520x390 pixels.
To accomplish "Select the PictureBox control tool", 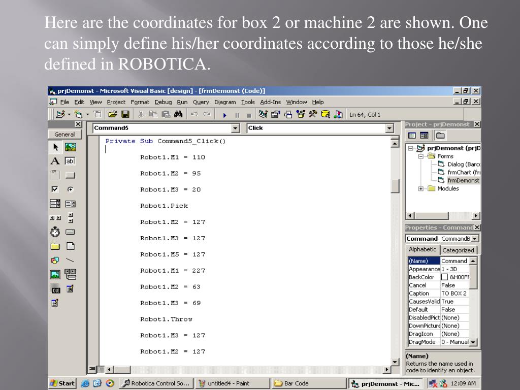I will 70,147.
